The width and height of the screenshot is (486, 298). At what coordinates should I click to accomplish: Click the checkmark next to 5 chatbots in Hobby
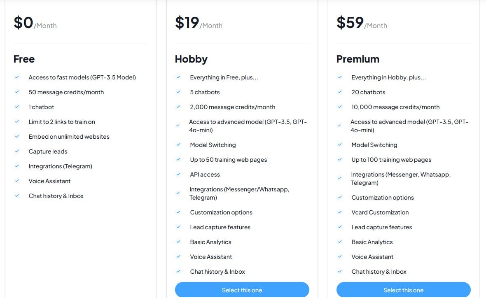pos(178,92)
